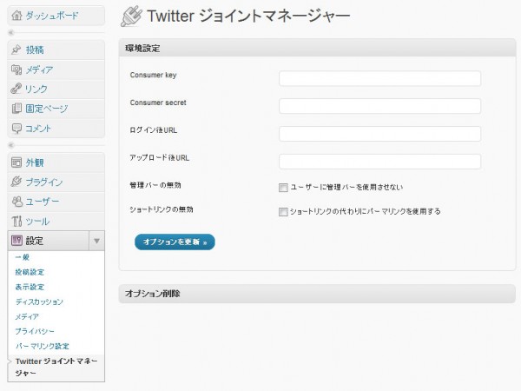Image resolution: width=521 pixels, height=391 pixels.
Task: Select Twitter ジョイントマネージャー submenu item
Action: [56, 367]
